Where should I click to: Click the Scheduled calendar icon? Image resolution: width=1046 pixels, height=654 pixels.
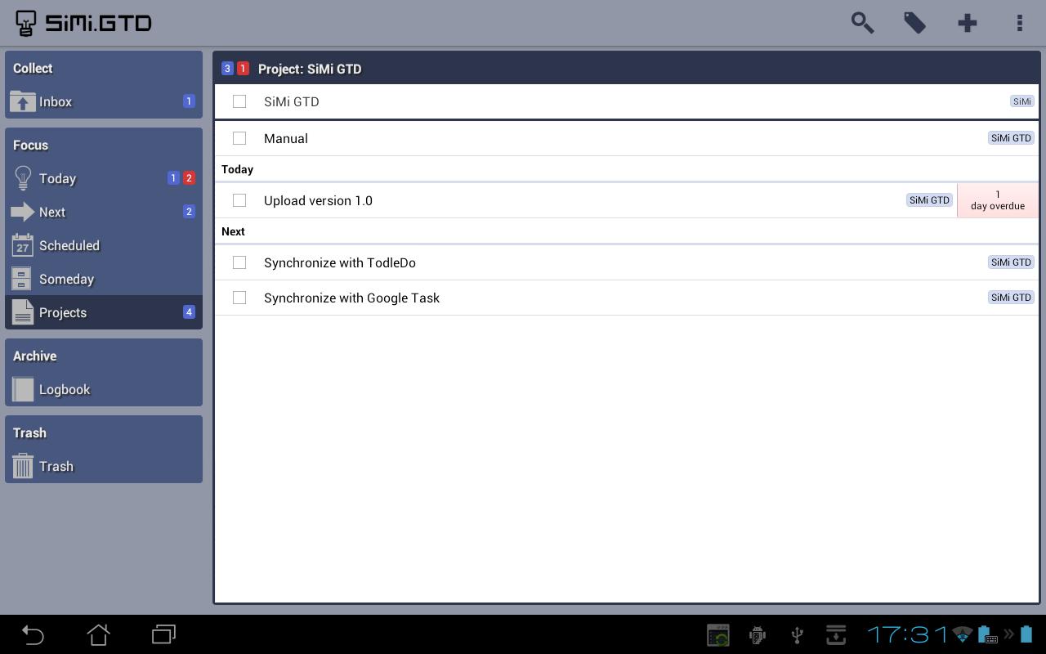(23, 245)
